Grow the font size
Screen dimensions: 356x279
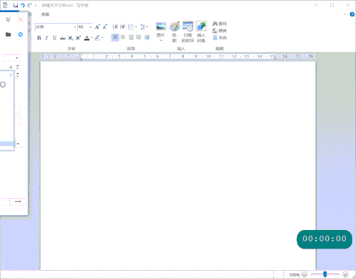point(97,27)
